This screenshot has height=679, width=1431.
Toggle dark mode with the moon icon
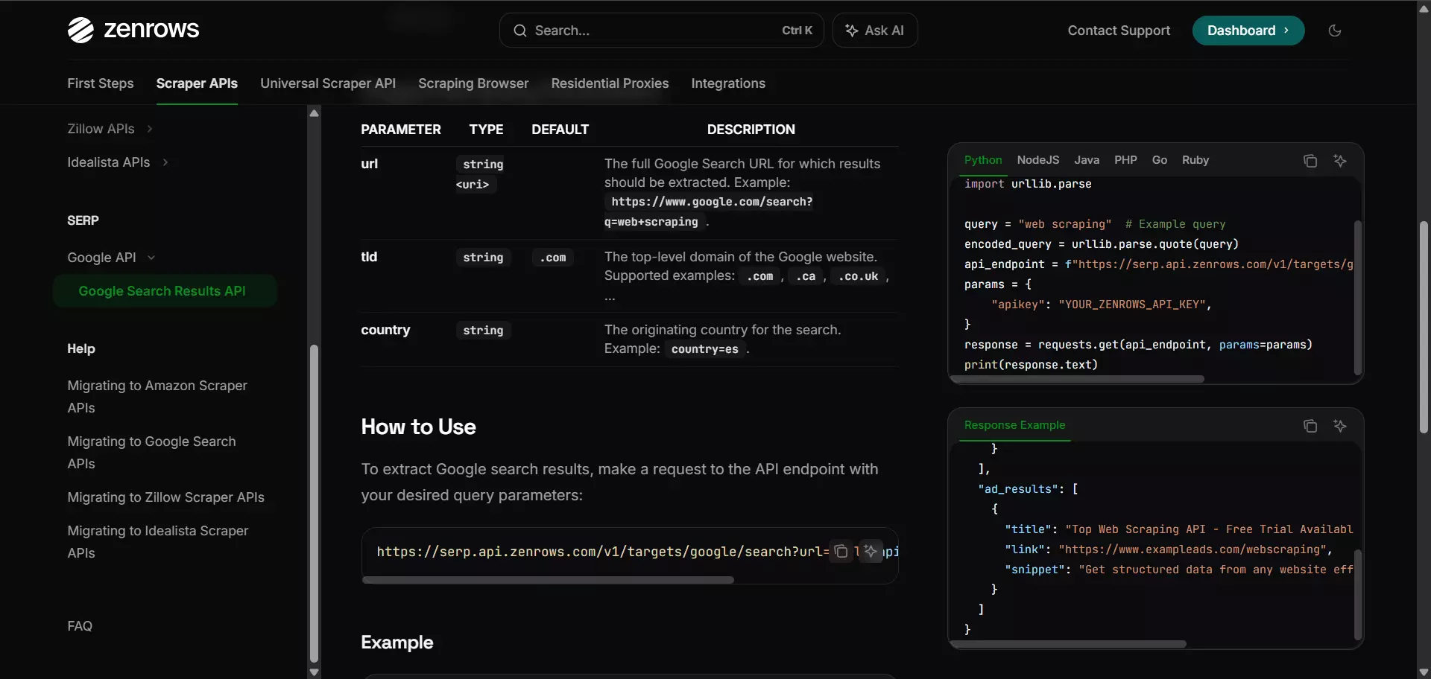(1335, 31)
